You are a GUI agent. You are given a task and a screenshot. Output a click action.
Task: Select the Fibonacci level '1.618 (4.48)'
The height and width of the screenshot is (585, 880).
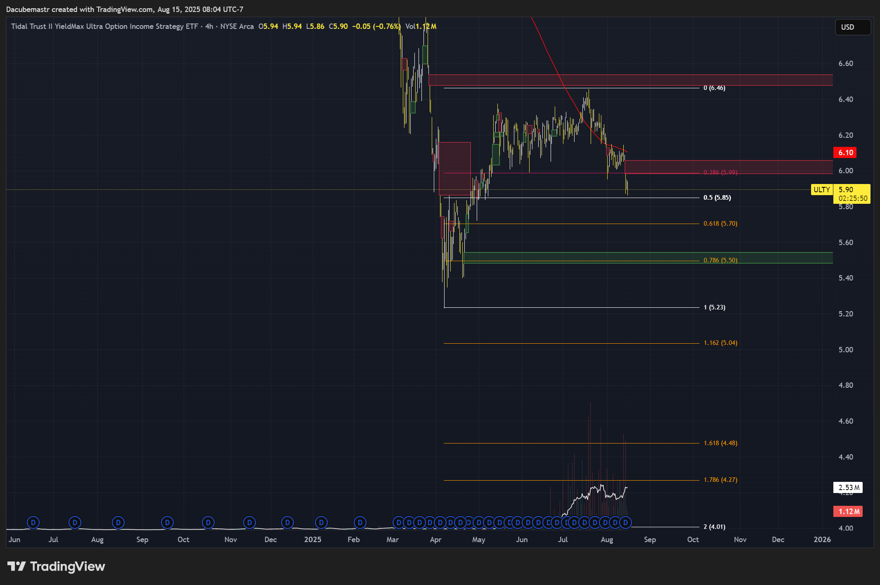[x=720, y=443]
